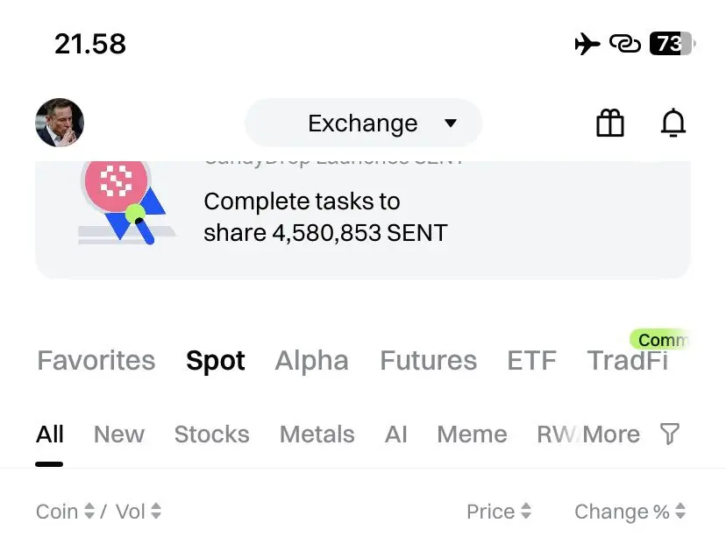Tap the battery indicator icon

[671, 44]
